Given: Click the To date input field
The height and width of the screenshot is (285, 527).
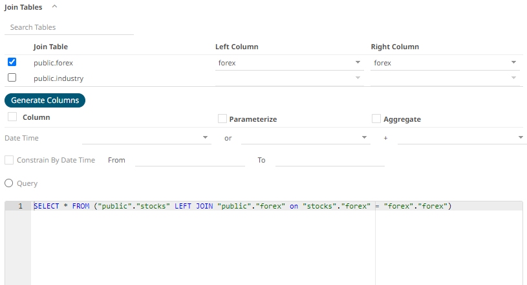Looking at the screenshot, I should (330, 160).
